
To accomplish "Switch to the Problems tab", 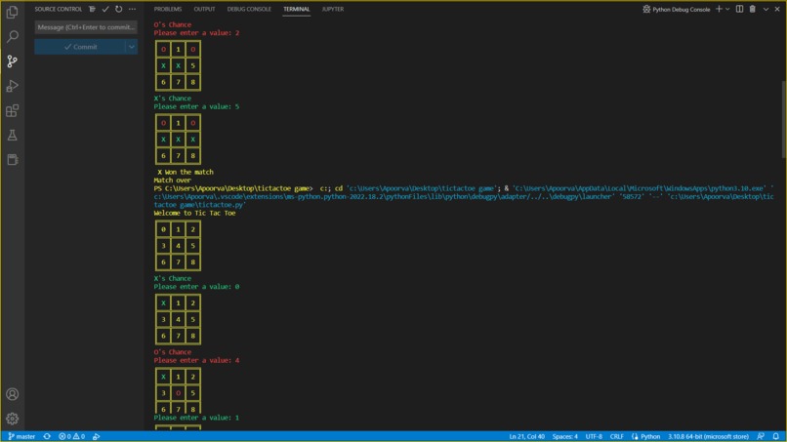I will point(168,9).
